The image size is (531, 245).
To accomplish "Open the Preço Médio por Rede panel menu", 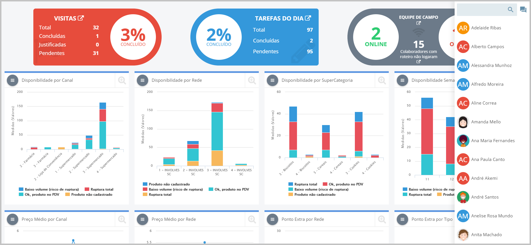I will click(x=143, y=219).
